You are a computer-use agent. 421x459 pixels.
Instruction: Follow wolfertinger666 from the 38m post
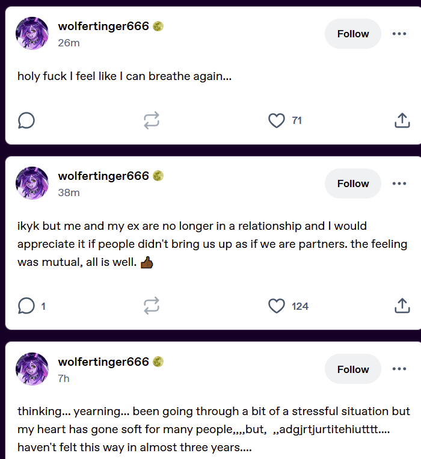point(353,183)
